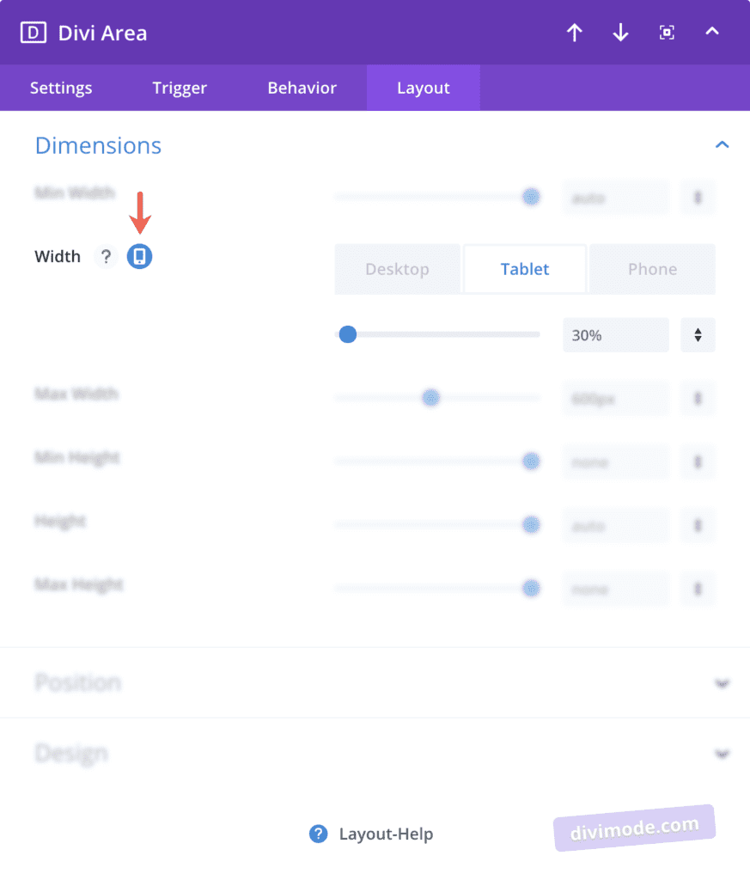750x880 pixels.
Task: Switch Width to the Desktop view
Action: click(397, 269)
